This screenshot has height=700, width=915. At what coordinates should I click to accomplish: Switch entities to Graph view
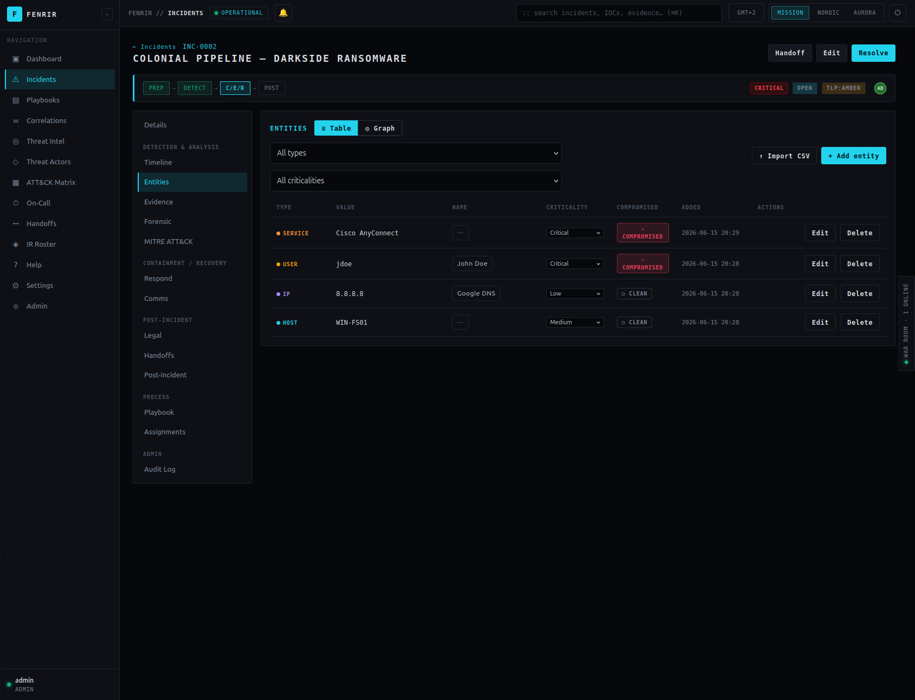380,128
